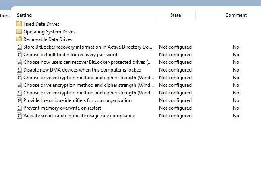
Task: Click policy icon beside Disable new DMA devices
Action: point(19,70)
